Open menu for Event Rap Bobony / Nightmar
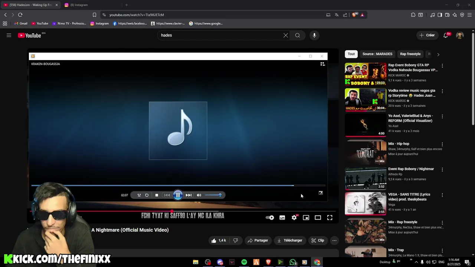The width and height of the screenshot is (475, 267). pos(442,169)
